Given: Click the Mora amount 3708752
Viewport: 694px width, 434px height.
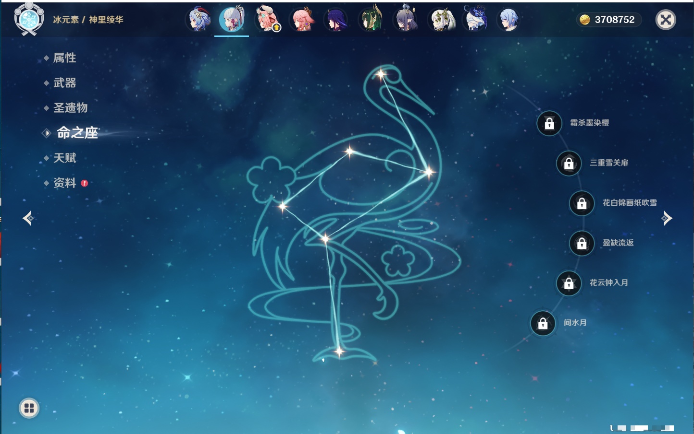Looking at the screenshot, I should point(615,20).
